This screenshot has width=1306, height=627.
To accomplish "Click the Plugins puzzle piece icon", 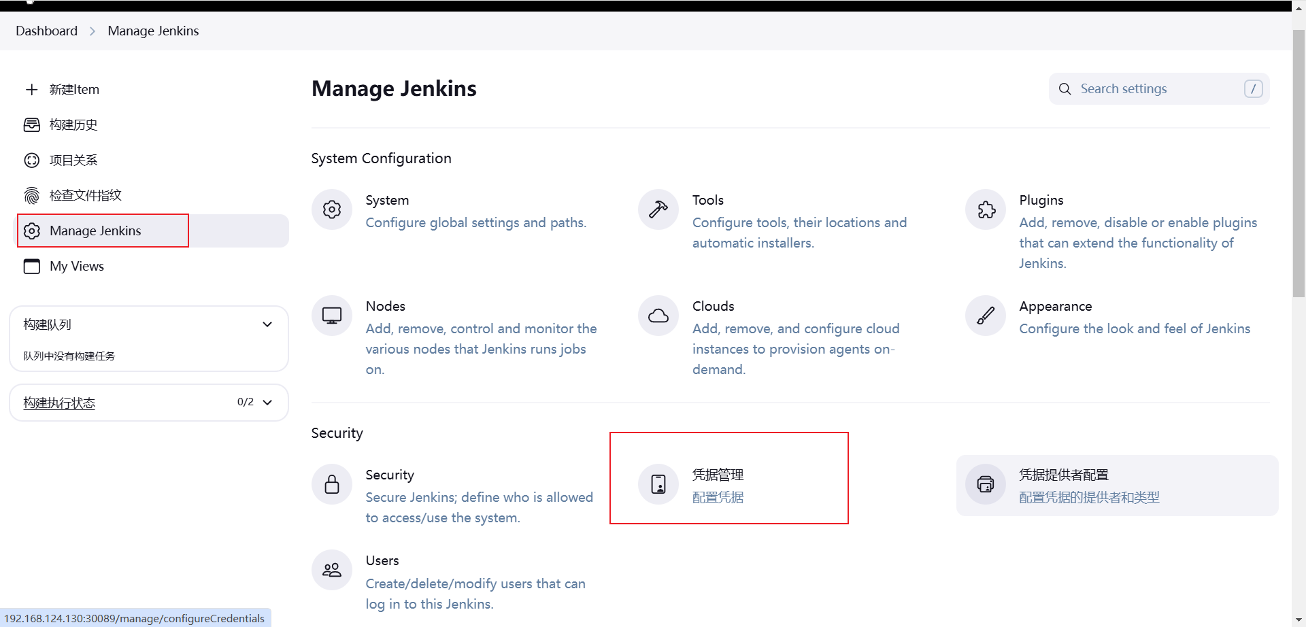I will point(986,209).
